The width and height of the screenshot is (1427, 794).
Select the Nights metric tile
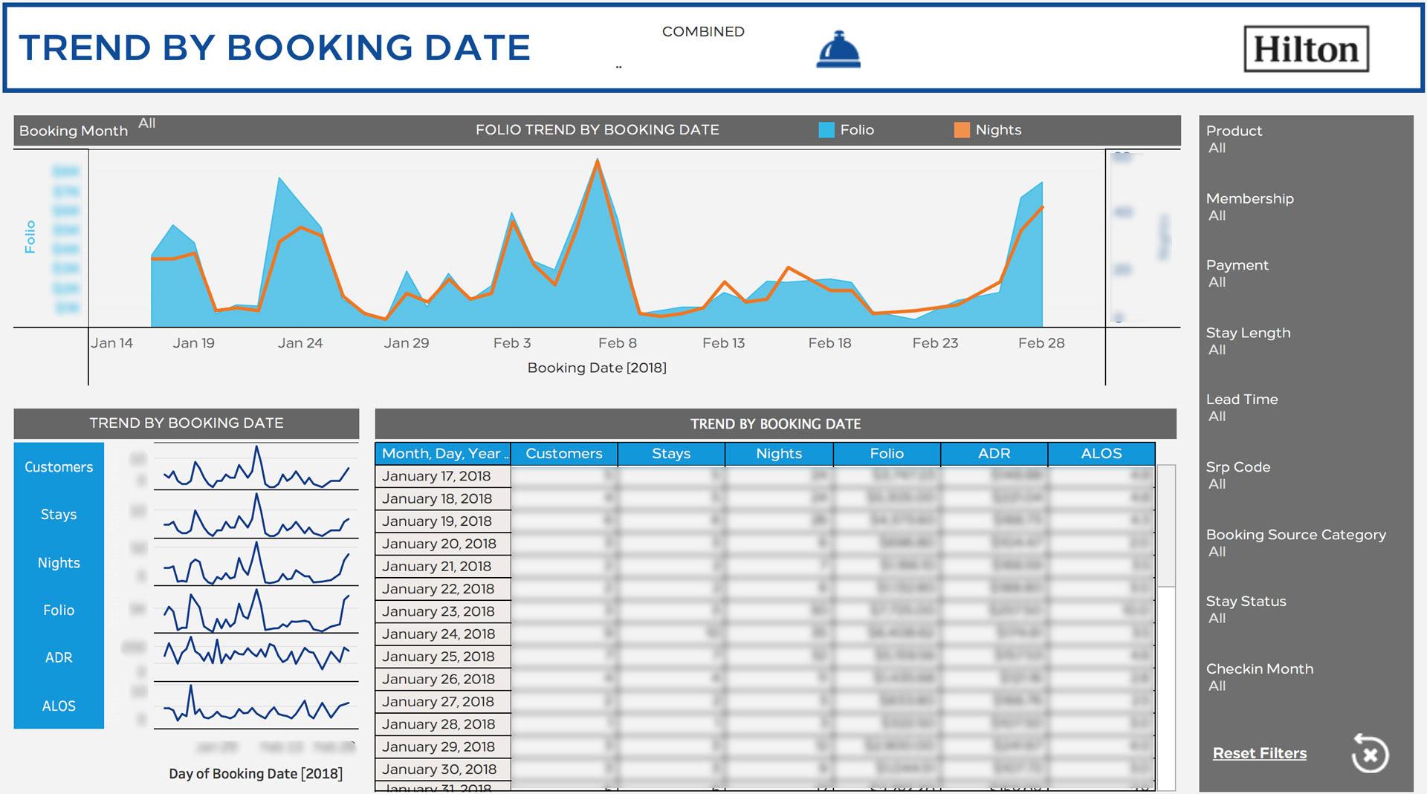tap(59, 563)
